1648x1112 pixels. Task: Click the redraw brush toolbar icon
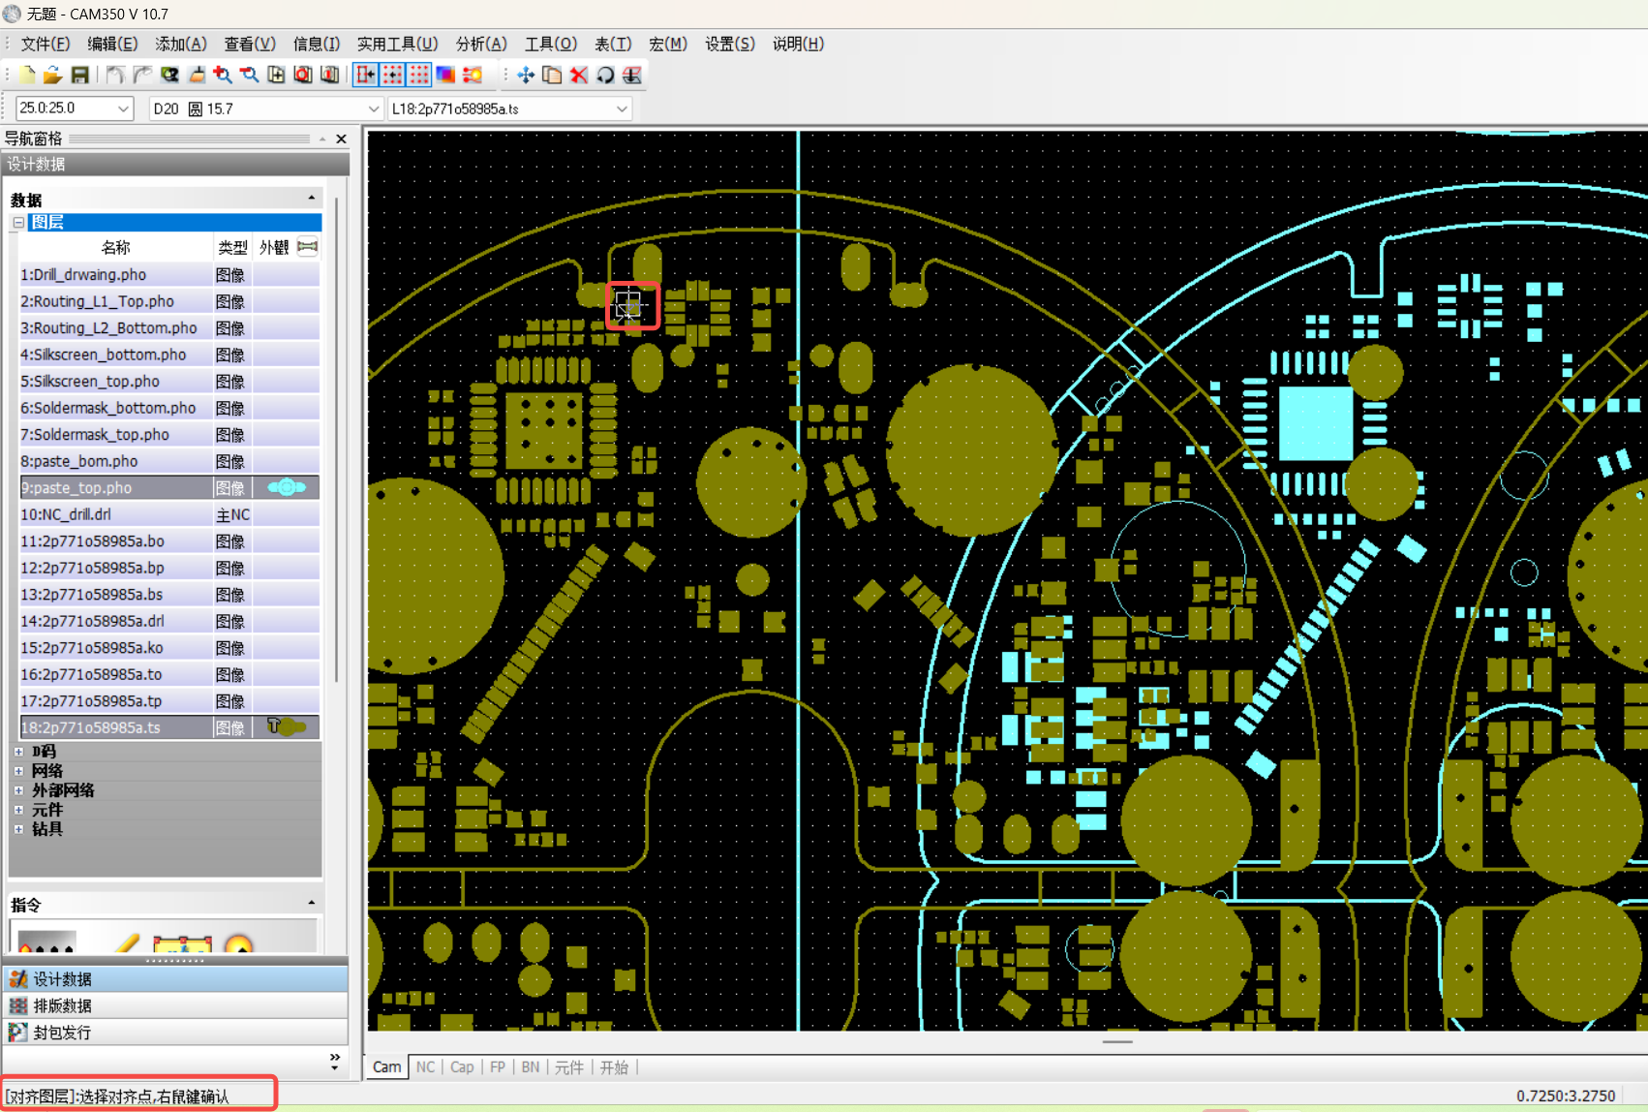(x=197, y=75)
